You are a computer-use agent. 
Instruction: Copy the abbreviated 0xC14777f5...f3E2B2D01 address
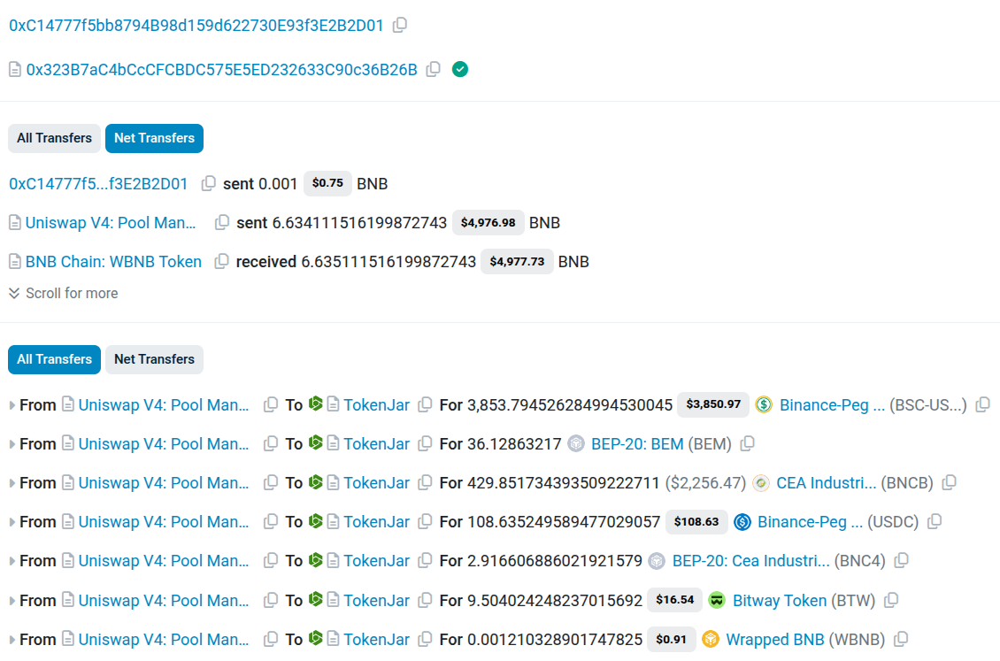coord(209,183)
